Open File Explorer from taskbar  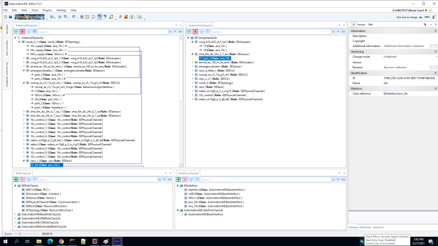[39, 241]
